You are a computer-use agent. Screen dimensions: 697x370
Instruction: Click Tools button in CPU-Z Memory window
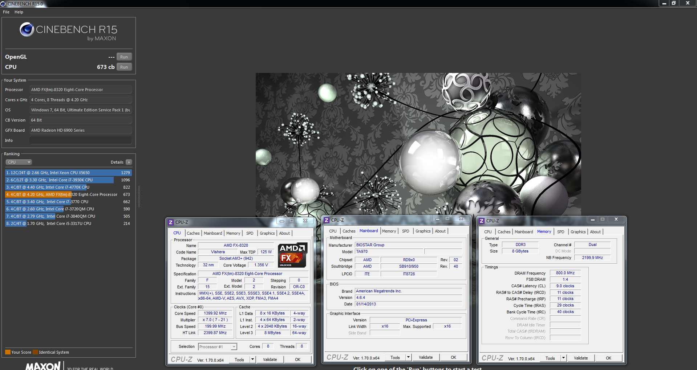click(x=550, y=358)
